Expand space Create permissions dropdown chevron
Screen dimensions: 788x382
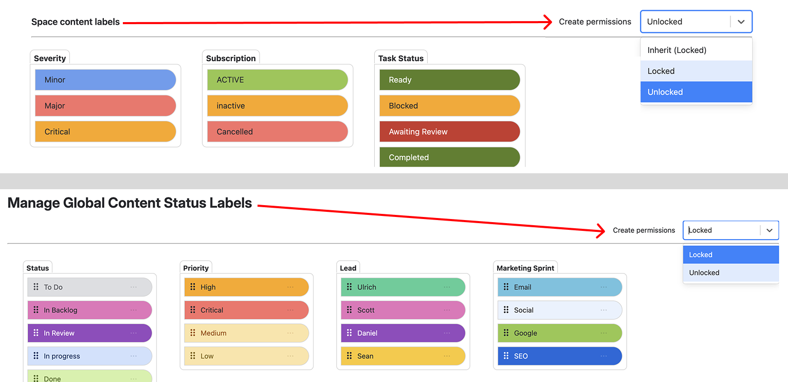(x=741, y=22)
